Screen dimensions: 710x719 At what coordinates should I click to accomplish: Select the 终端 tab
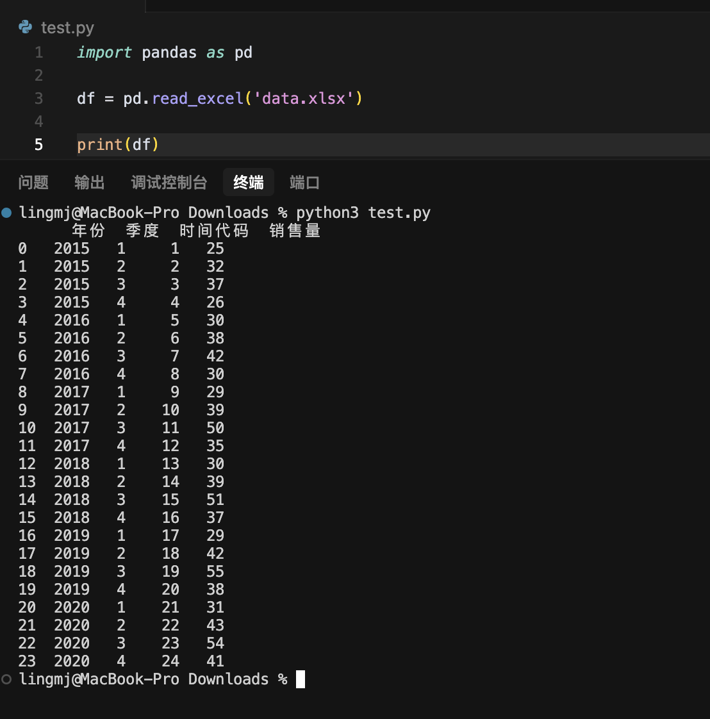249,183
